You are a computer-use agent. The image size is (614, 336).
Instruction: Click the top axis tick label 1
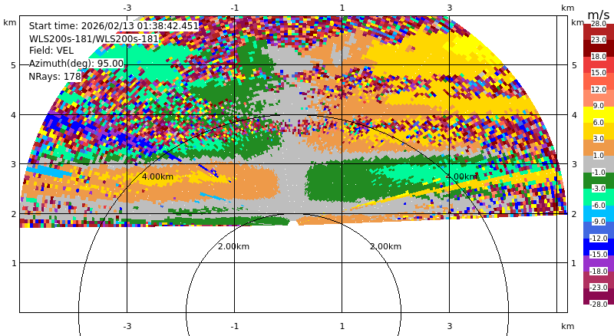tap(342, 8)
